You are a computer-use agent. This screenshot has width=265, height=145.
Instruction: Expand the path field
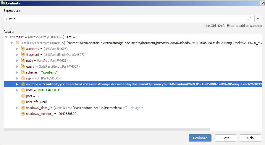17,61
